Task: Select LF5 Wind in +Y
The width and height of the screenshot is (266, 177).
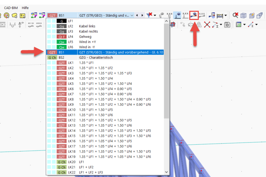Action: (x=105, y=42)
